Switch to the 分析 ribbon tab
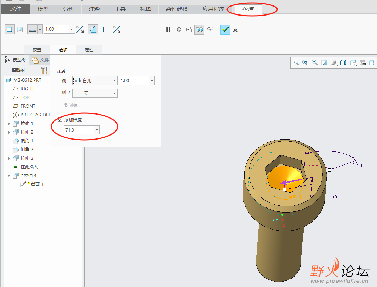This screenshot has height=287, width=377. pos(68,9)
